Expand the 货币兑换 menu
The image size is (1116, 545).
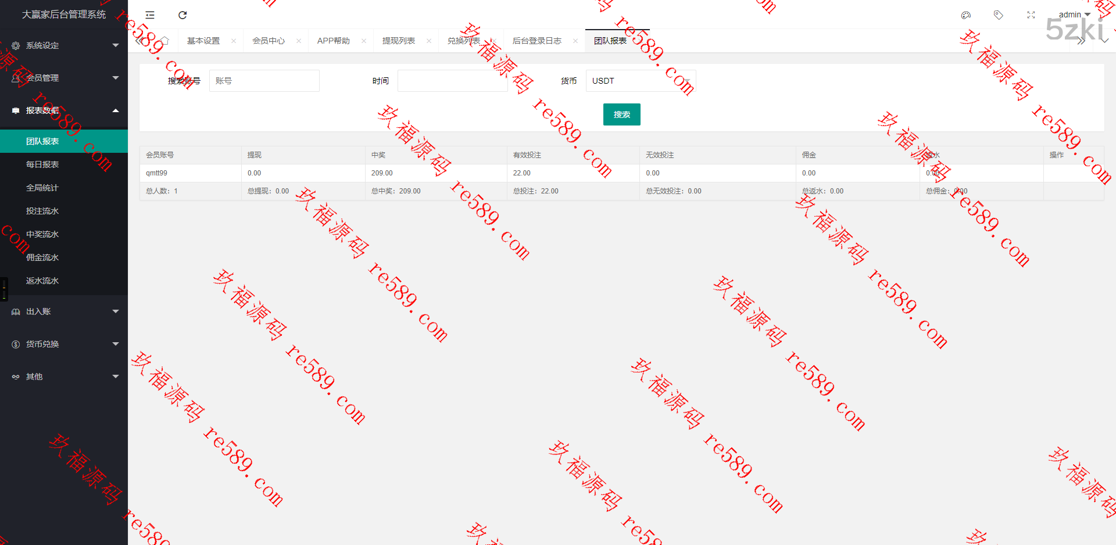[x=64, y=344]
